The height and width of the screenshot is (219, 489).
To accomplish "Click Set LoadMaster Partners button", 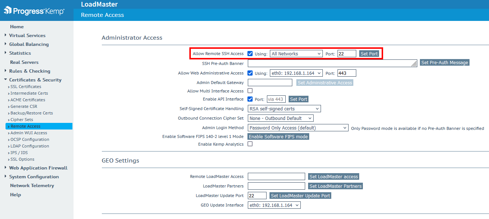I will (335, 186).
